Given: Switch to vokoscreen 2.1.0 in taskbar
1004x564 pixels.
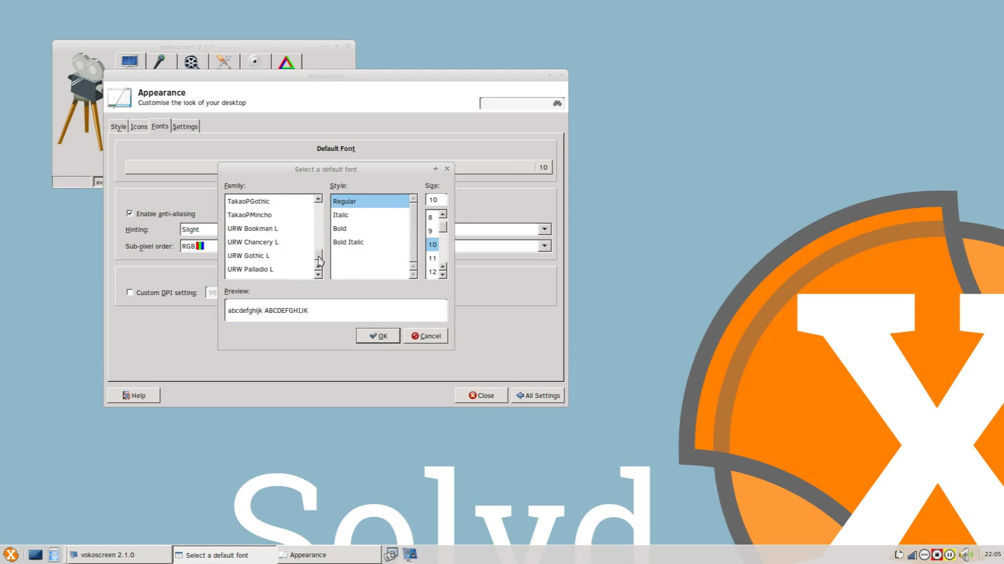Looking at the screenshot, I should (x=120, y=555).
